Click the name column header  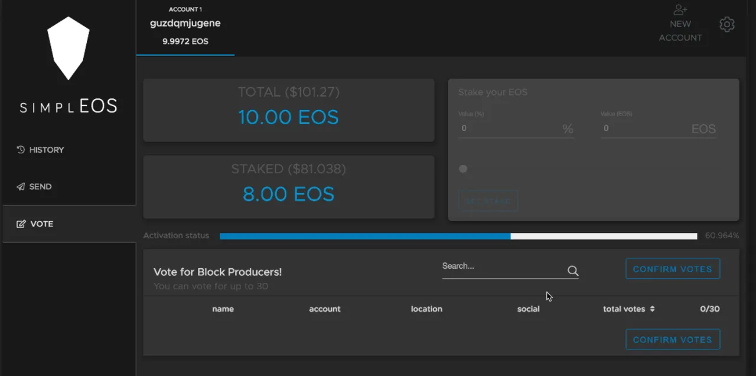[x=223, y=309]
